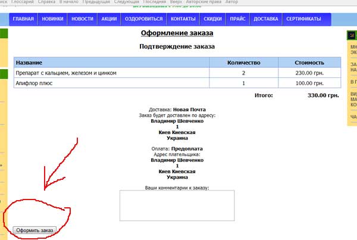Click the Вверх top bar link
This screenshot has height=240, width=357.
click(176, 2)
